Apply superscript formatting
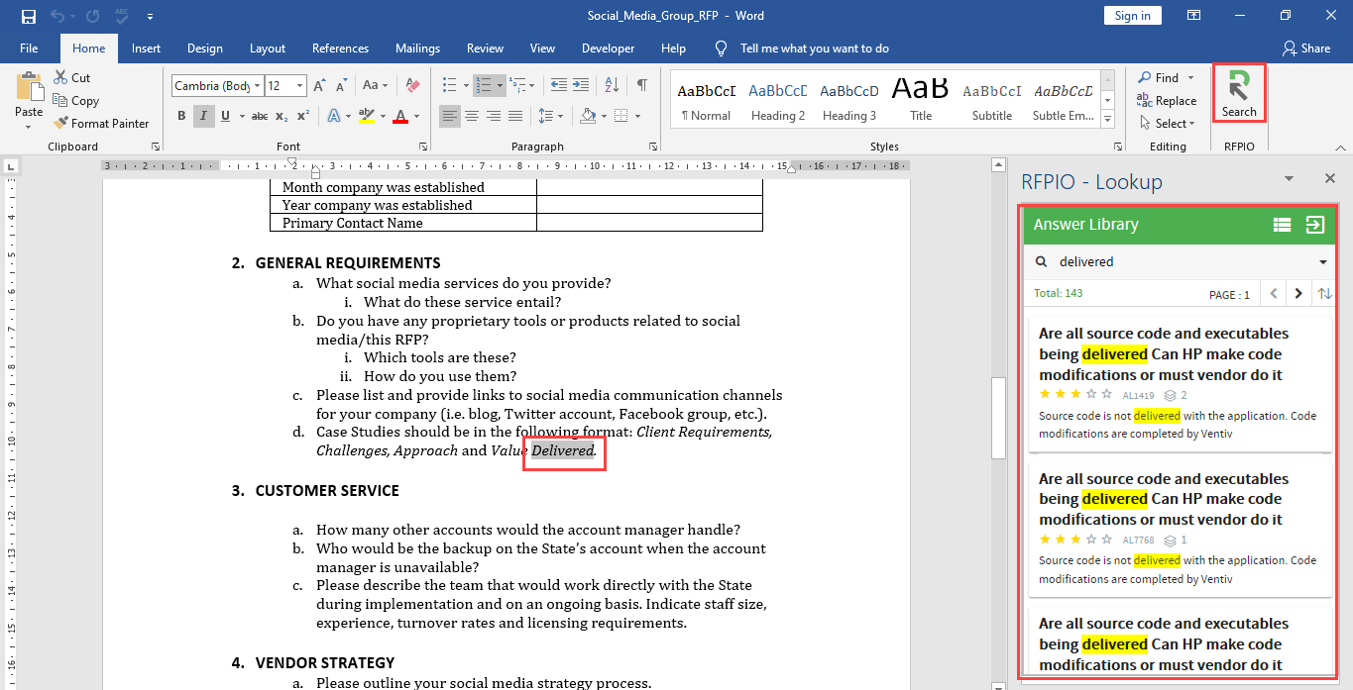The height and width of the screenshot is (690, 1353). pos(303,116)
